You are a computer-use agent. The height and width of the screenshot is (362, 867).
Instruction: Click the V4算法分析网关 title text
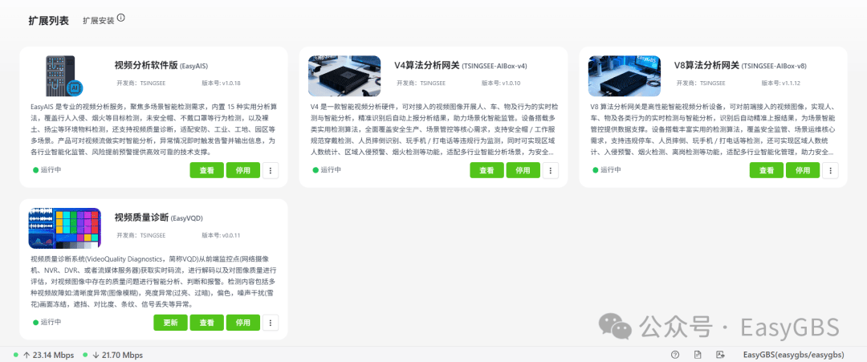click(x=427, y=65)
